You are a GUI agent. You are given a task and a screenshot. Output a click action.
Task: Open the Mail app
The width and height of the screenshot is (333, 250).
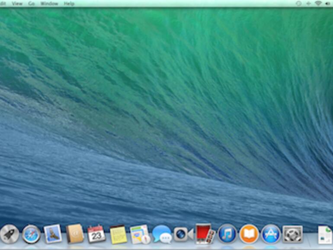[x=53, y=234]
